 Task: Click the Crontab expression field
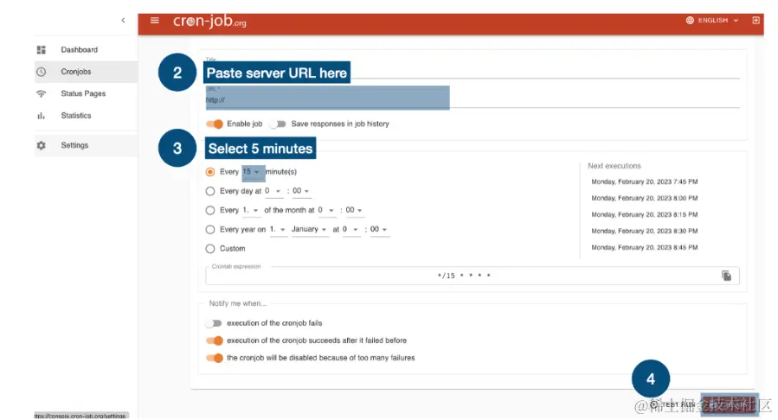pos(473,276)
